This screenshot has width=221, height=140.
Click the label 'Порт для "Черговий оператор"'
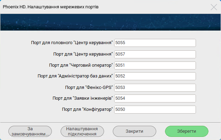coord(81,65)
